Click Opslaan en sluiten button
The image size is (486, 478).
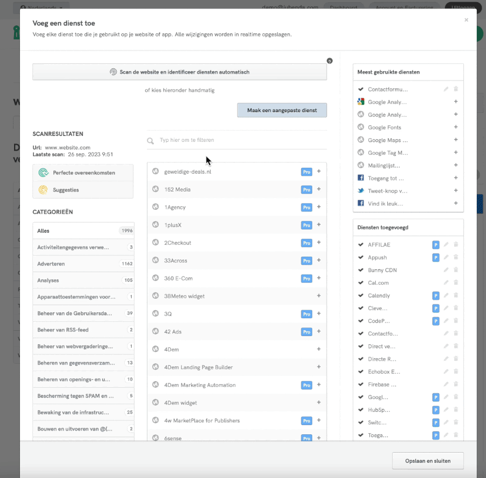click(427, 461)
